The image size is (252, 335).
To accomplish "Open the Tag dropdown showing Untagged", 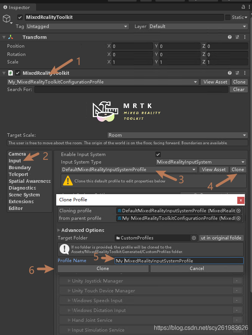I will [77, 26].
